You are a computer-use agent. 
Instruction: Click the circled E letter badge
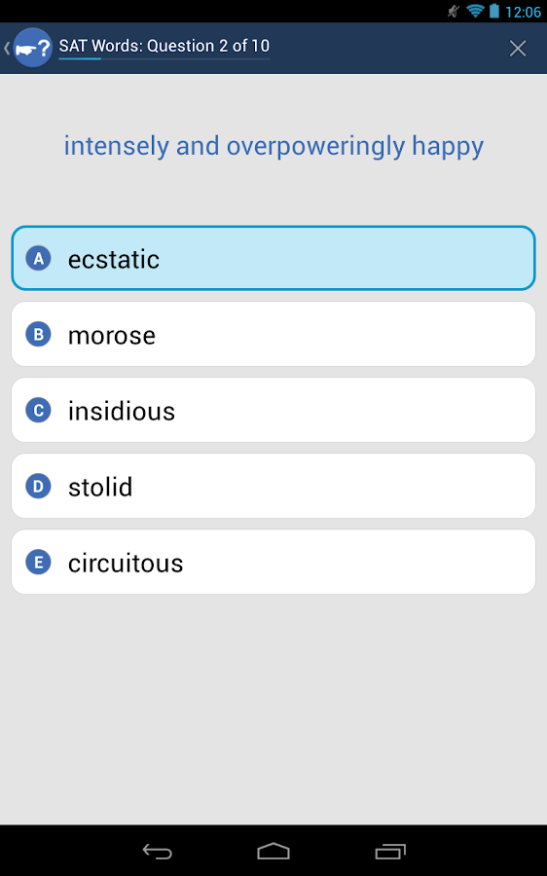point(39,563)
